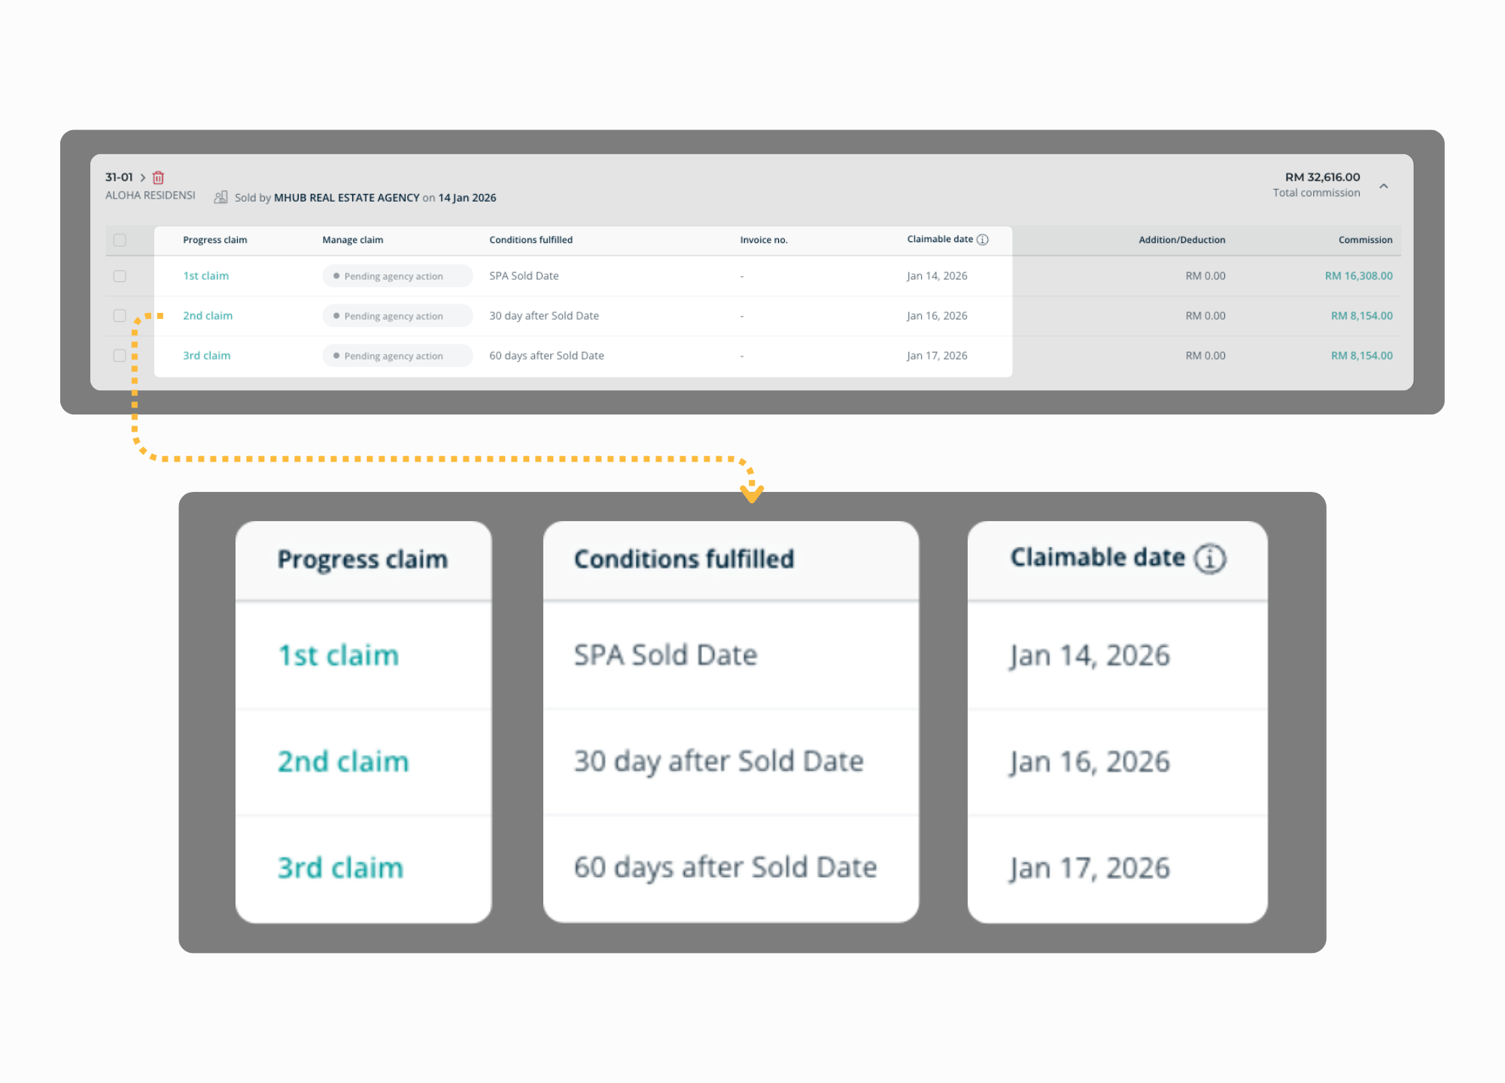Viewport: 1505px width, 1083px height.
Task: Click the enlarged 3rd claim text in the callout
Action: point(341,867)
